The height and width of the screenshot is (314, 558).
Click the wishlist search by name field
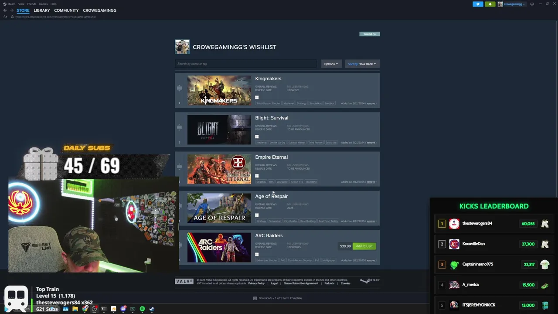[x=246, y=64]
